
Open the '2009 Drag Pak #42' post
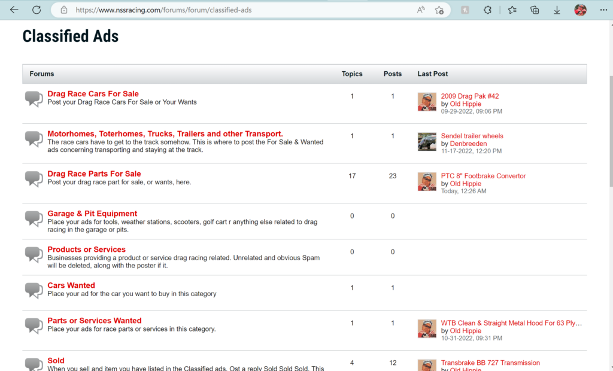tap(469, 96)
